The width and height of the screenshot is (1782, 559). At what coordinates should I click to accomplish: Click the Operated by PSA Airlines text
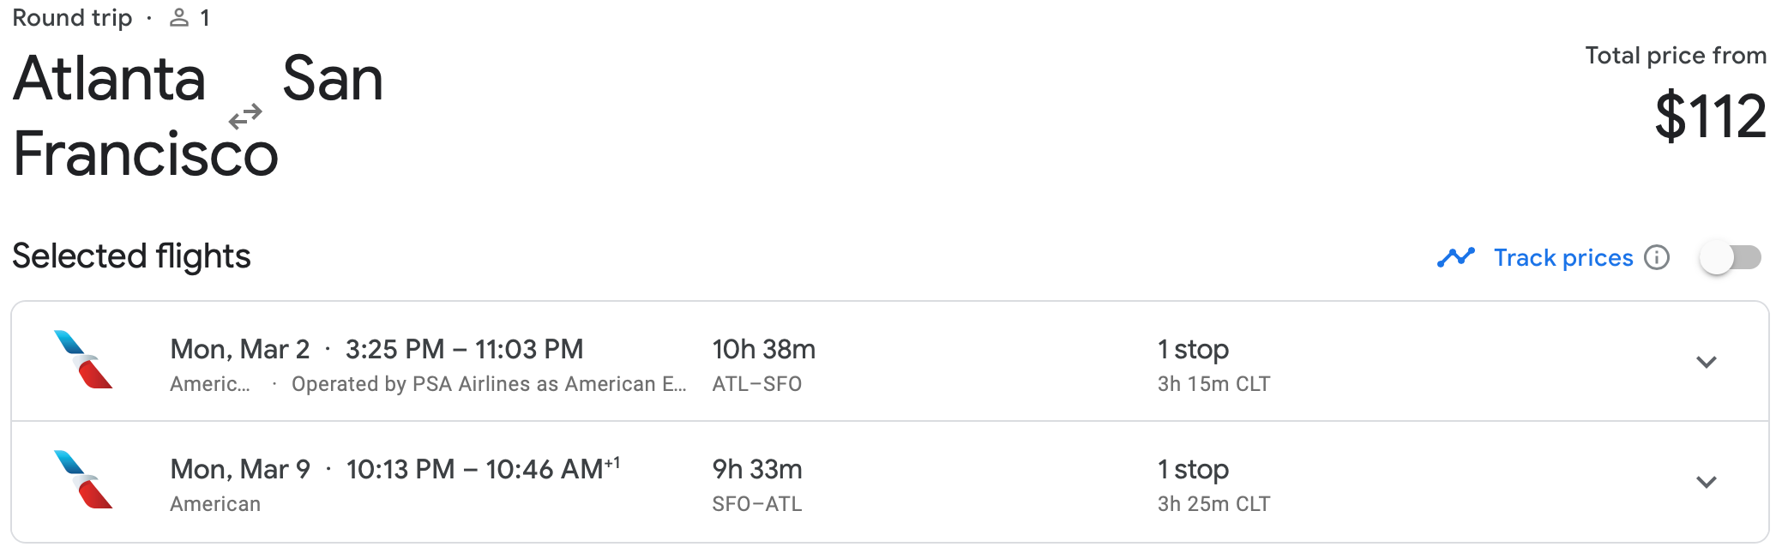[488, 384]
